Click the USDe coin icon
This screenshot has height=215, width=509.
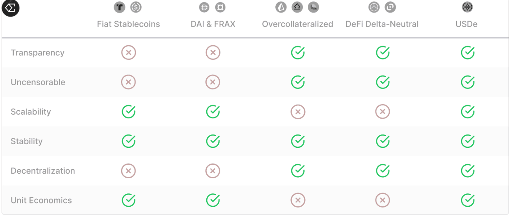[x=467, y=7]
